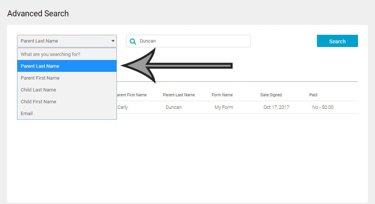Sort by Parent First Name column header
The image size is (375, 204).
(132, 95)
